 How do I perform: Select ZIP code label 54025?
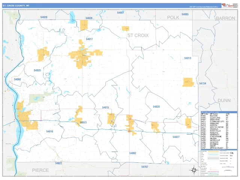tap(37, 70)
